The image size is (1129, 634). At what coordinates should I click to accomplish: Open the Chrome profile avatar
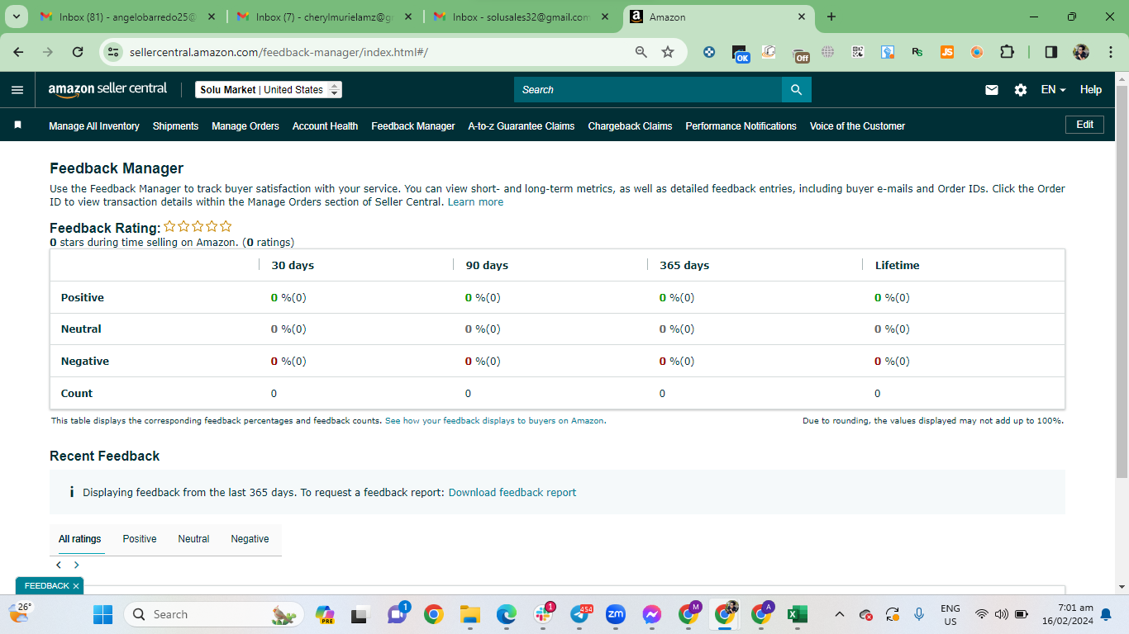[1081, 52]
